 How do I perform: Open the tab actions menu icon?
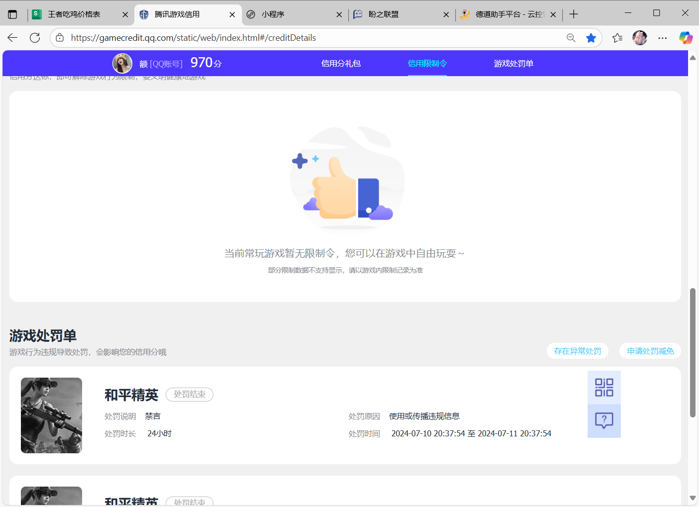point(12,14)
